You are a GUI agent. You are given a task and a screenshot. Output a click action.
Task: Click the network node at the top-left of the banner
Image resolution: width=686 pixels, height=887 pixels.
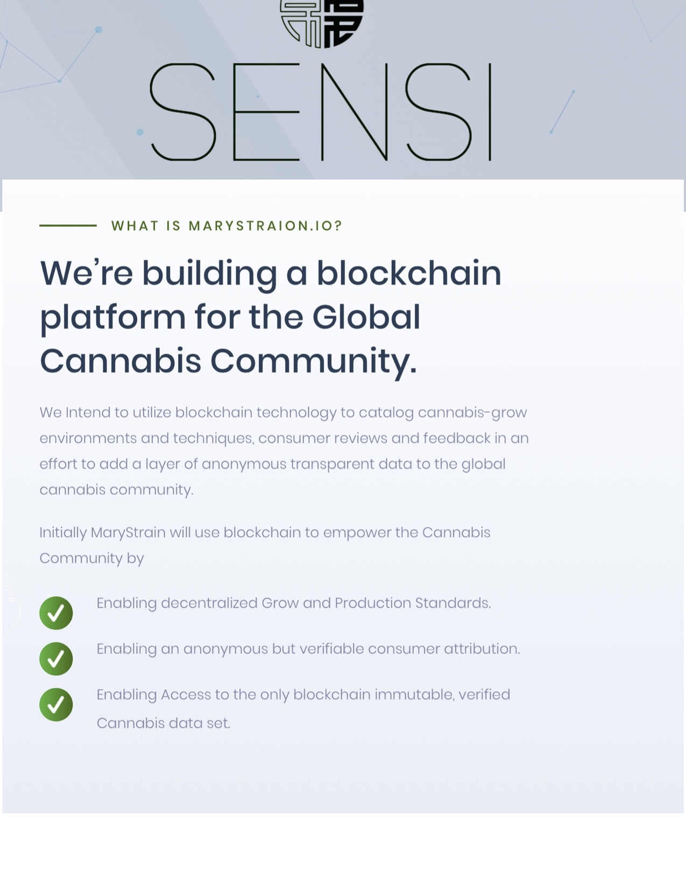[98, 30]
